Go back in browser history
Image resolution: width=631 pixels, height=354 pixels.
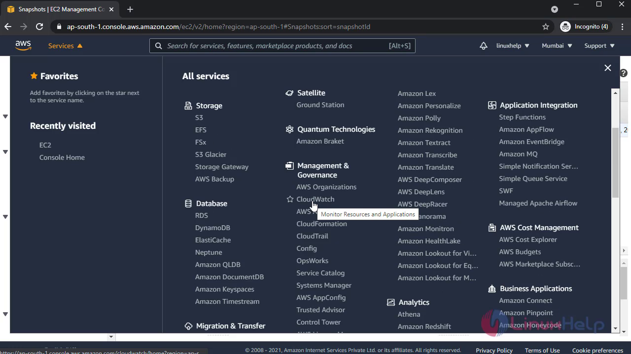[8, 27]
